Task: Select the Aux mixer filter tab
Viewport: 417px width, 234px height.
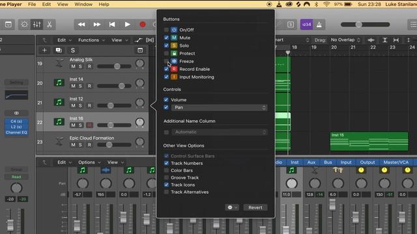Action: tap(311, 162)
